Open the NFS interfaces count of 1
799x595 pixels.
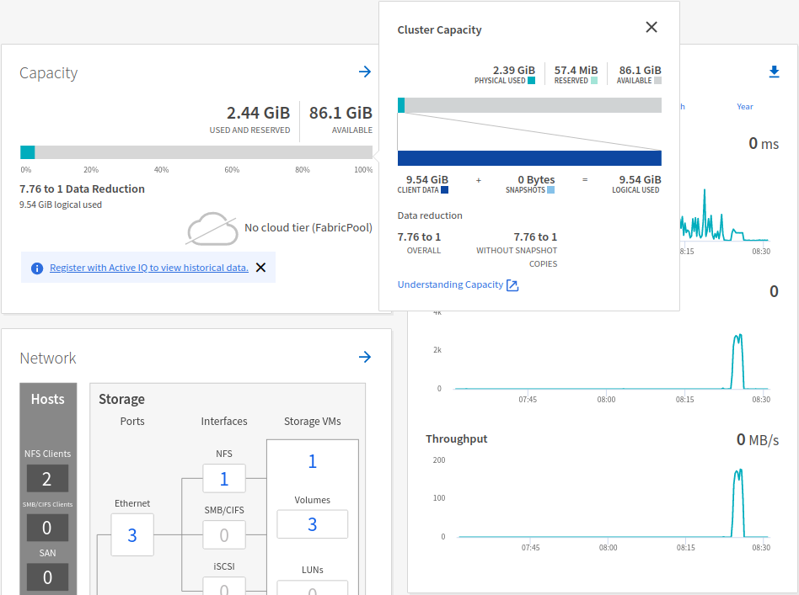point(223,479)
